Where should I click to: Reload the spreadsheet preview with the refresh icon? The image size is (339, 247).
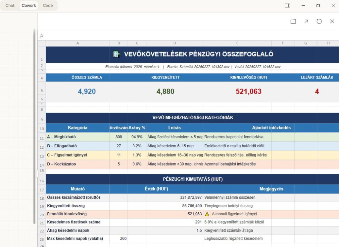[x=319, y=21]
